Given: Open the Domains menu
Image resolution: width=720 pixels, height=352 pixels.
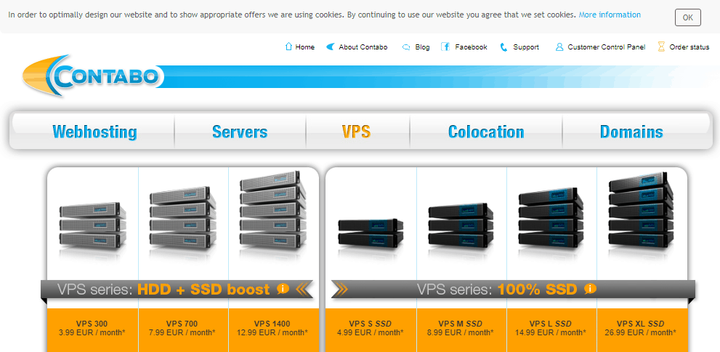Looking at the screenshot, I should pyautogui.click(x=631, y=132).
